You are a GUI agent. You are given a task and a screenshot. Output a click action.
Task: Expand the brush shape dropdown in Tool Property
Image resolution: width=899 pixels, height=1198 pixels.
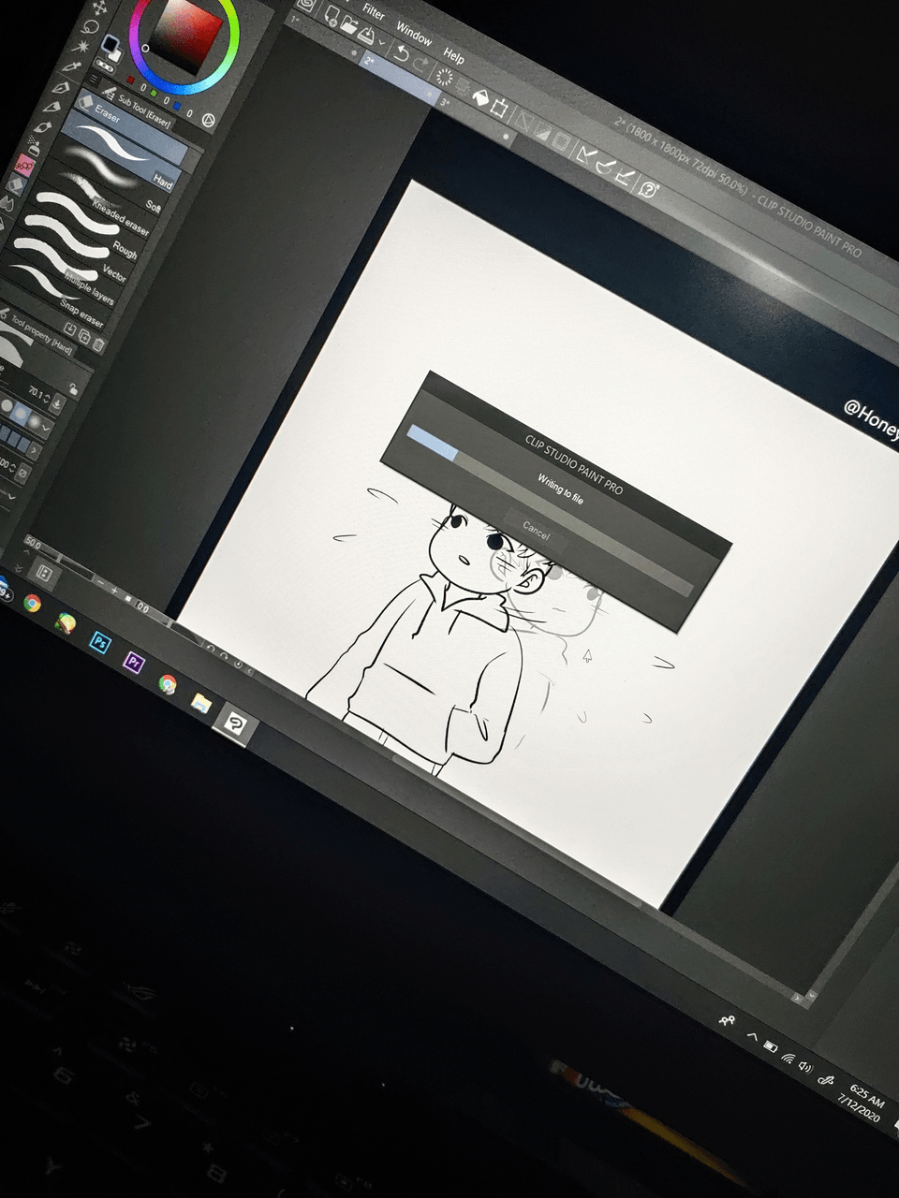pos(45,428)
